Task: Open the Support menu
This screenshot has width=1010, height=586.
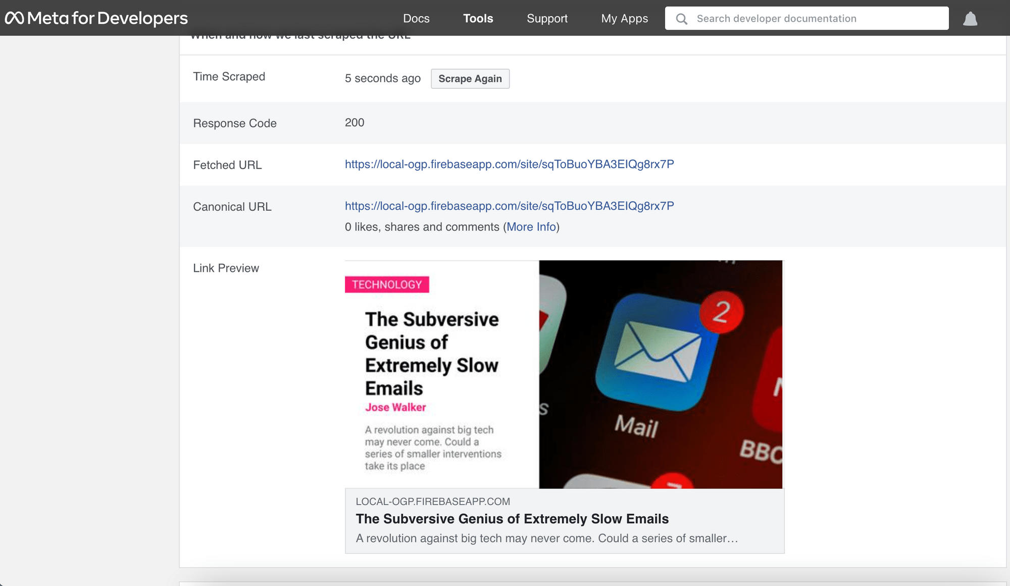Action: coord(547,19)
